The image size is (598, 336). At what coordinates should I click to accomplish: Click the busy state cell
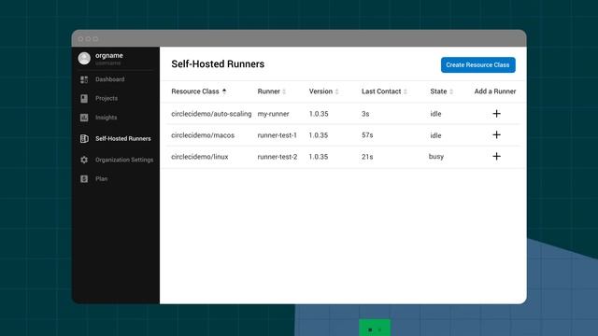pos(436,157)
